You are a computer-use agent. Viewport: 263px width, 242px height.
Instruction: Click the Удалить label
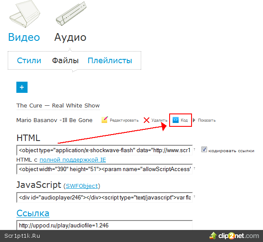pos(159,120)
